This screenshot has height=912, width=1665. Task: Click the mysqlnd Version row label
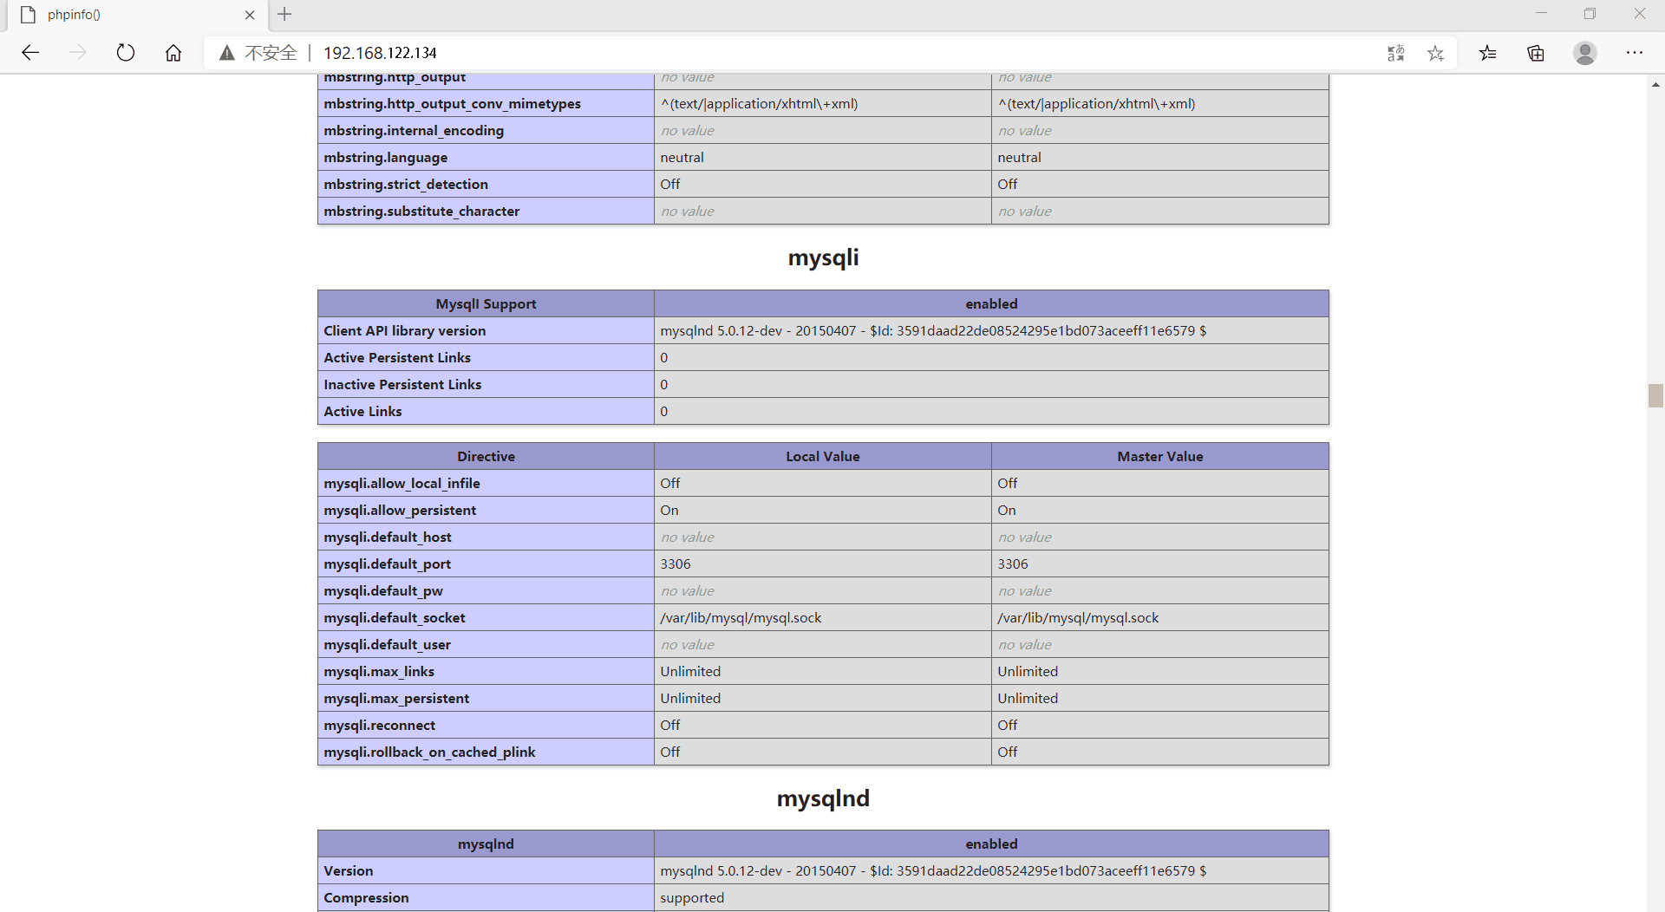(348, 870)
